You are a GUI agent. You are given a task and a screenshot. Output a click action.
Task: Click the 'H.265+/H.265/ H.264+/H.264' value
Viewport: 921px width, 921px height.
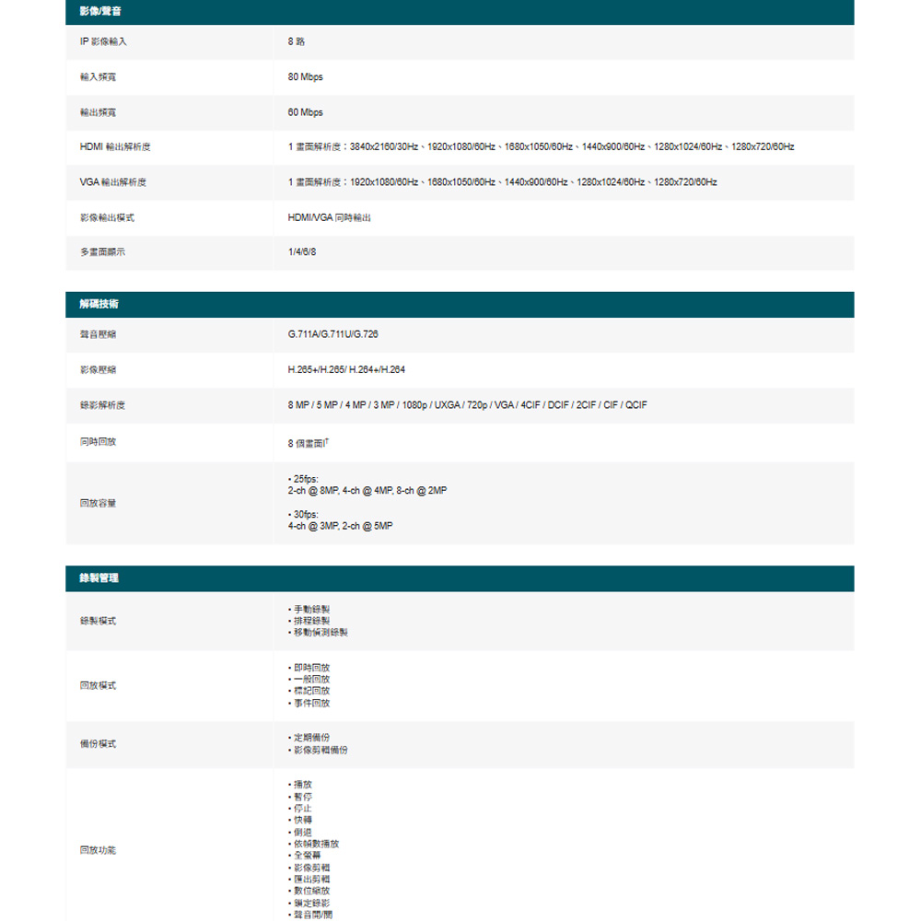346,369
